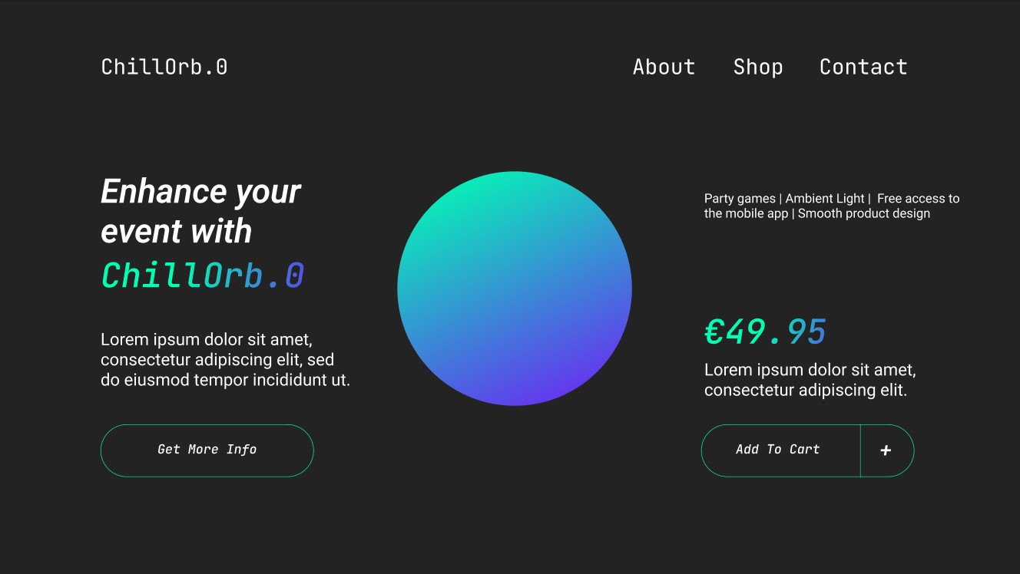The image size is (1020, 574).
Task: Open the About page
Action: coord(664,68)
